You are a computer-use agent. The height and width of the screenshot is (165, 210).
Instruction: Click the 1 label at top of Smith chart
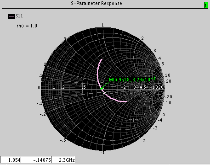pyautogui.click(x=102, y=25)
